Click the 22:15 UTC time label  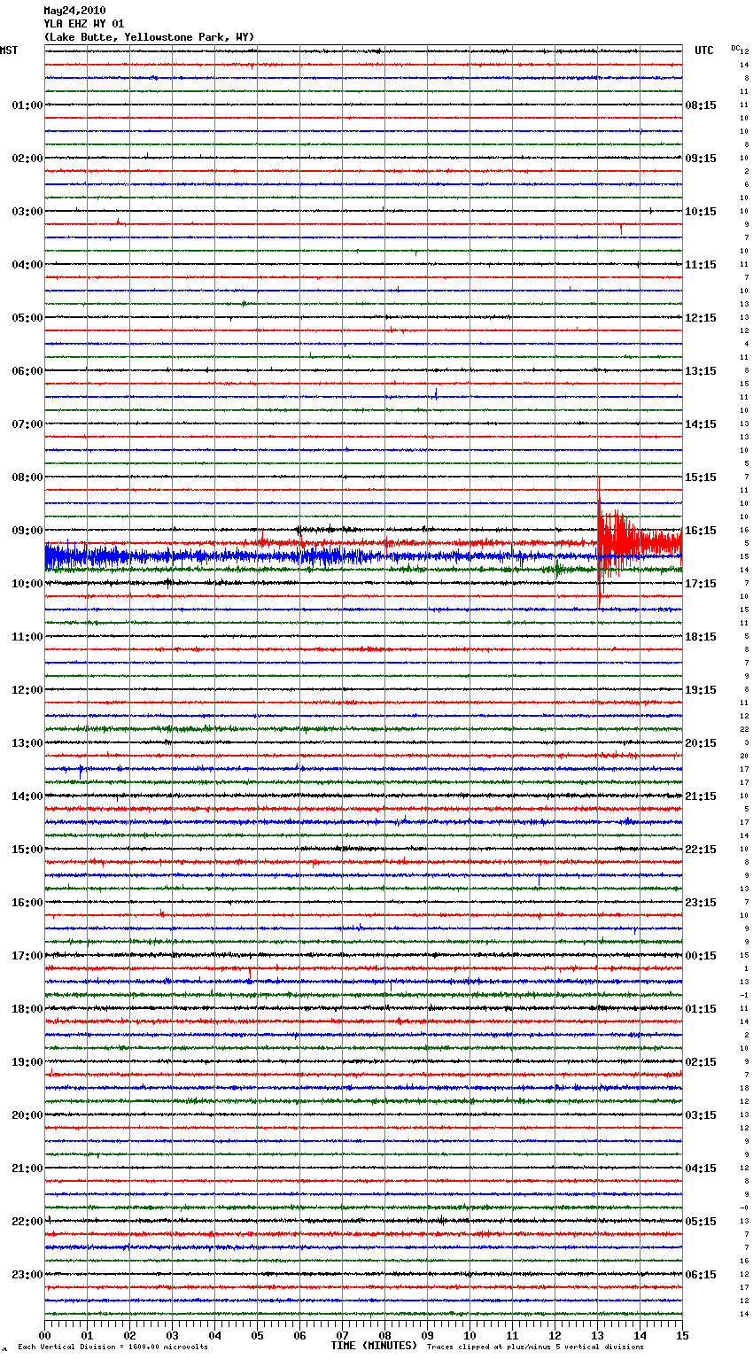click(x=701, y=850)
